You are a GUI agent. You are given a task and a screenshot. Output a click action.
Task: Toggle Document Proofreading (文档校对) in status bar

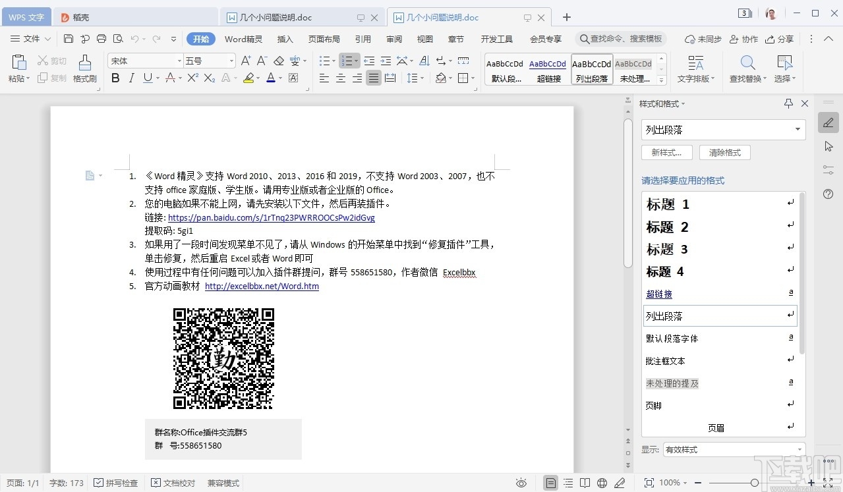pyautogui.click(x=173, y=483)
